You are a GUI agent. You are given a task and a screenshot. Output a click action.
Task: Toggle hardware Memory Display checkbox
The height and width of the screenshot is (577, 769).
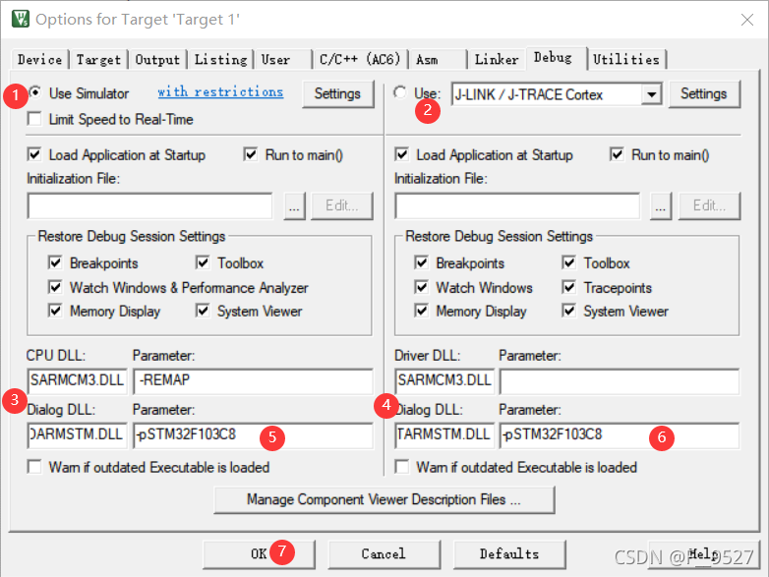[421, 311]
